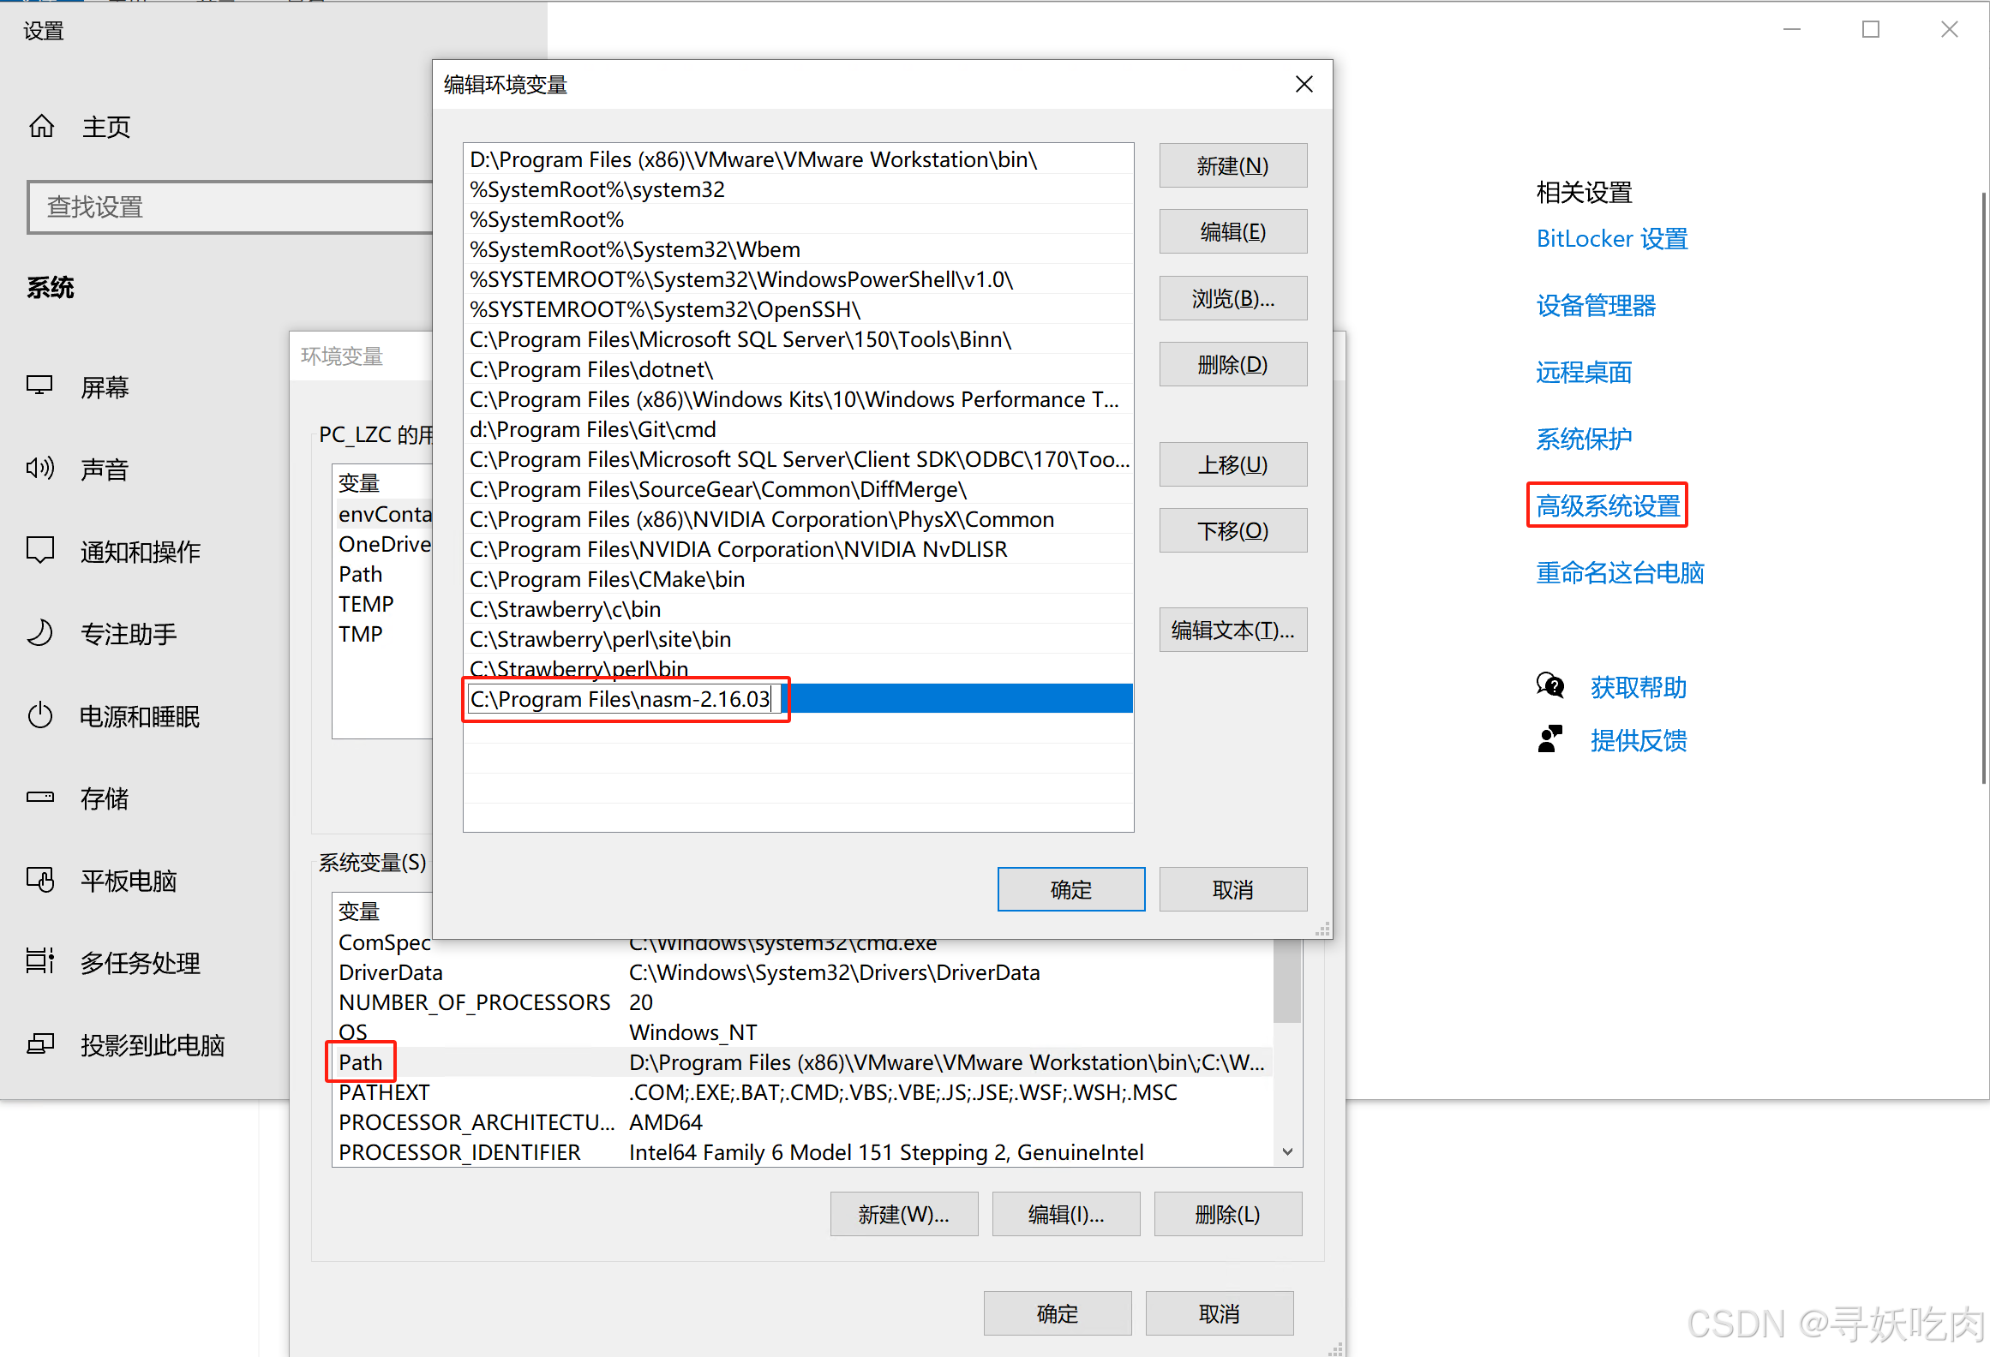
Task: Select the C:\Program Files\dotnet\ entry
Action: 798,369
